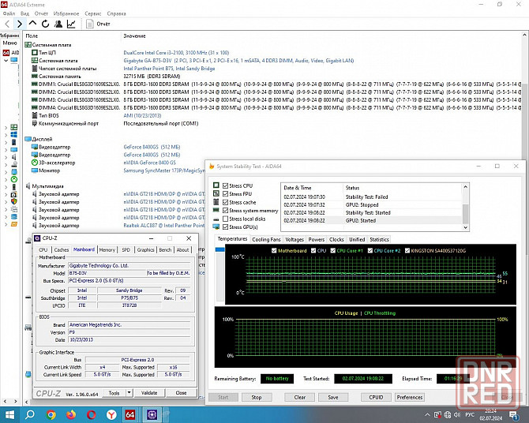Enable the Stress local disks checkbox
This screenshot has height=423, width=529.
(x=226, y=219)
